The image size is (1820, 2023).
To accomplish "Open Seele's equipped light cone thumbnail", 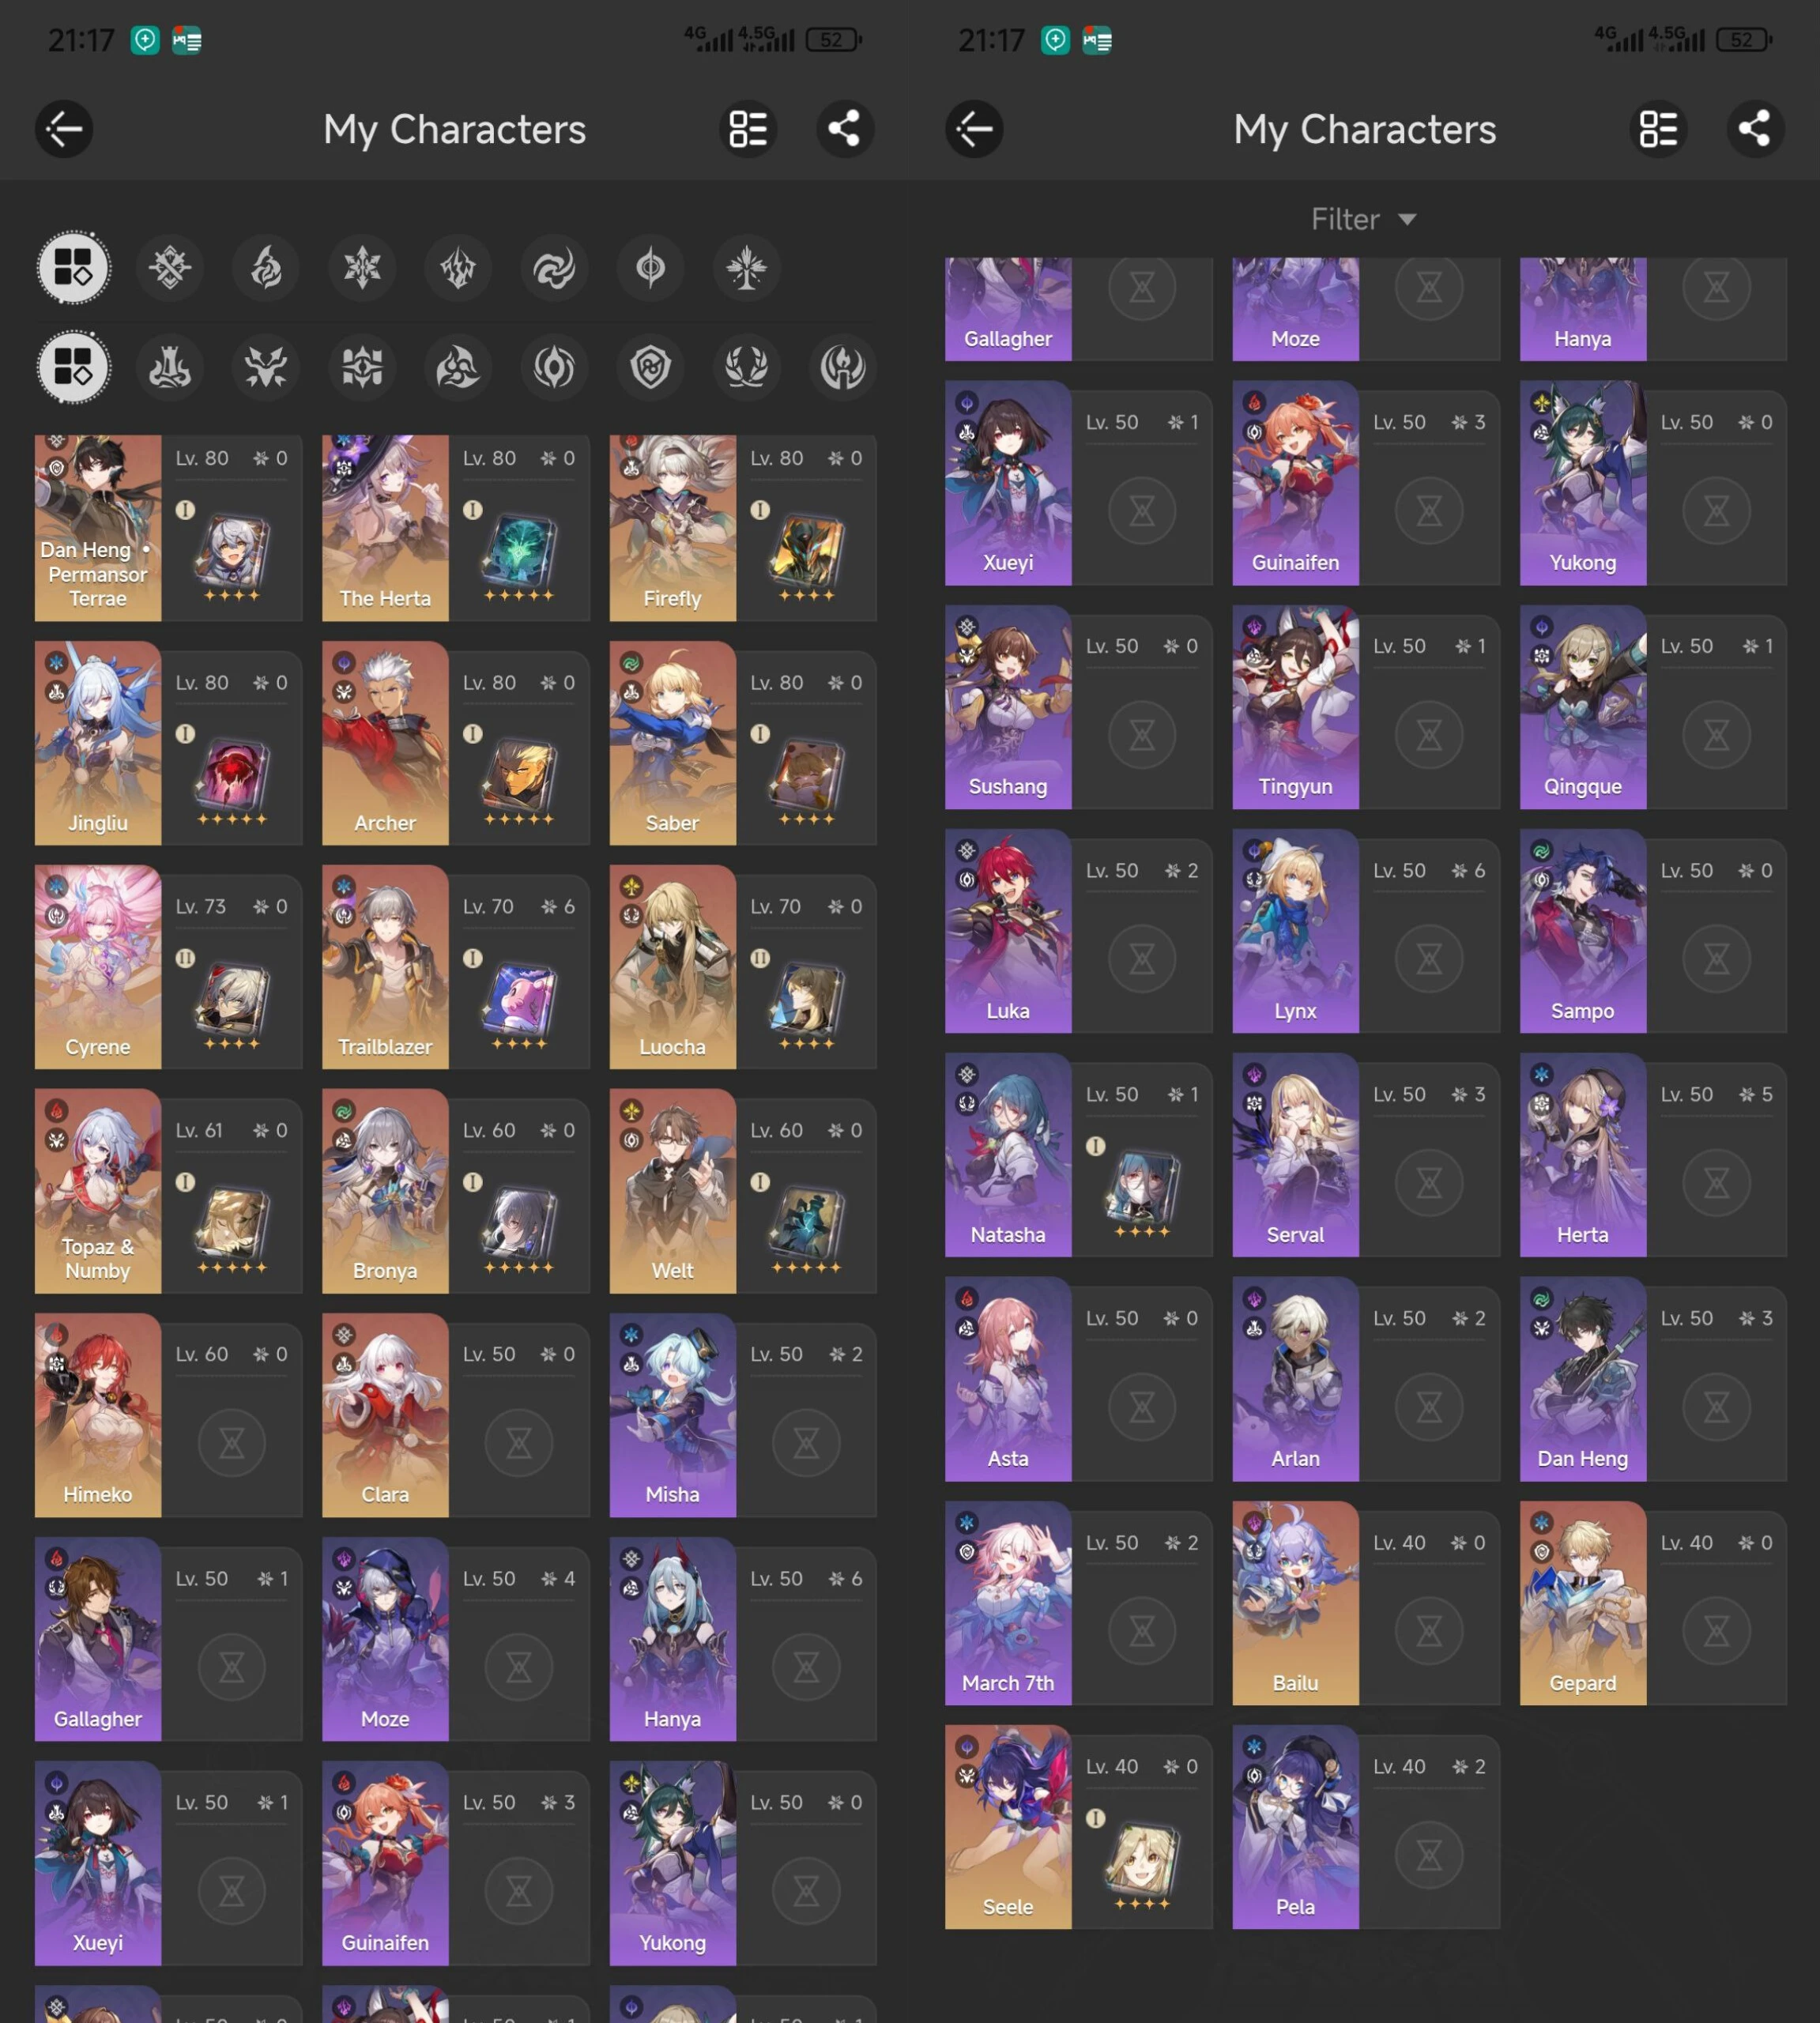I will coord(1141,1857).
